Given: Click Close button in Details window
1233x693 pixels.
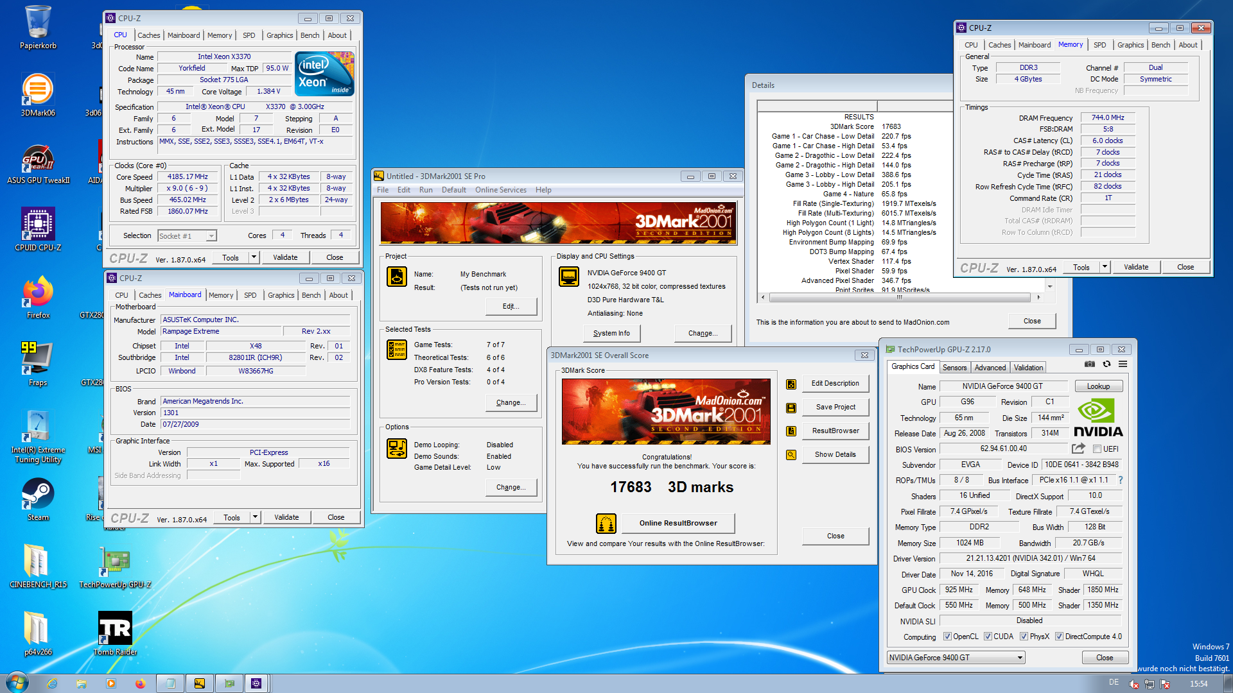Looking at the screenshot, I should pyautogui.click(x=1032, y=321).
